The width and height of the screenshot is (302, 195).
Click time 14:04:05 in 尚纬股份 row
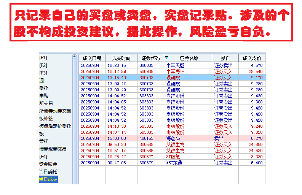117,102
